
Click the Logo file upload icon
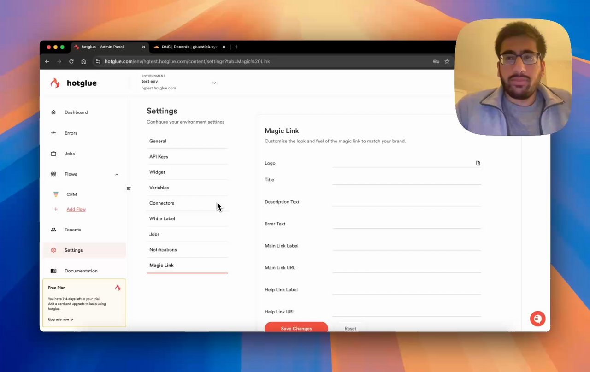click(x=478, y=163)
